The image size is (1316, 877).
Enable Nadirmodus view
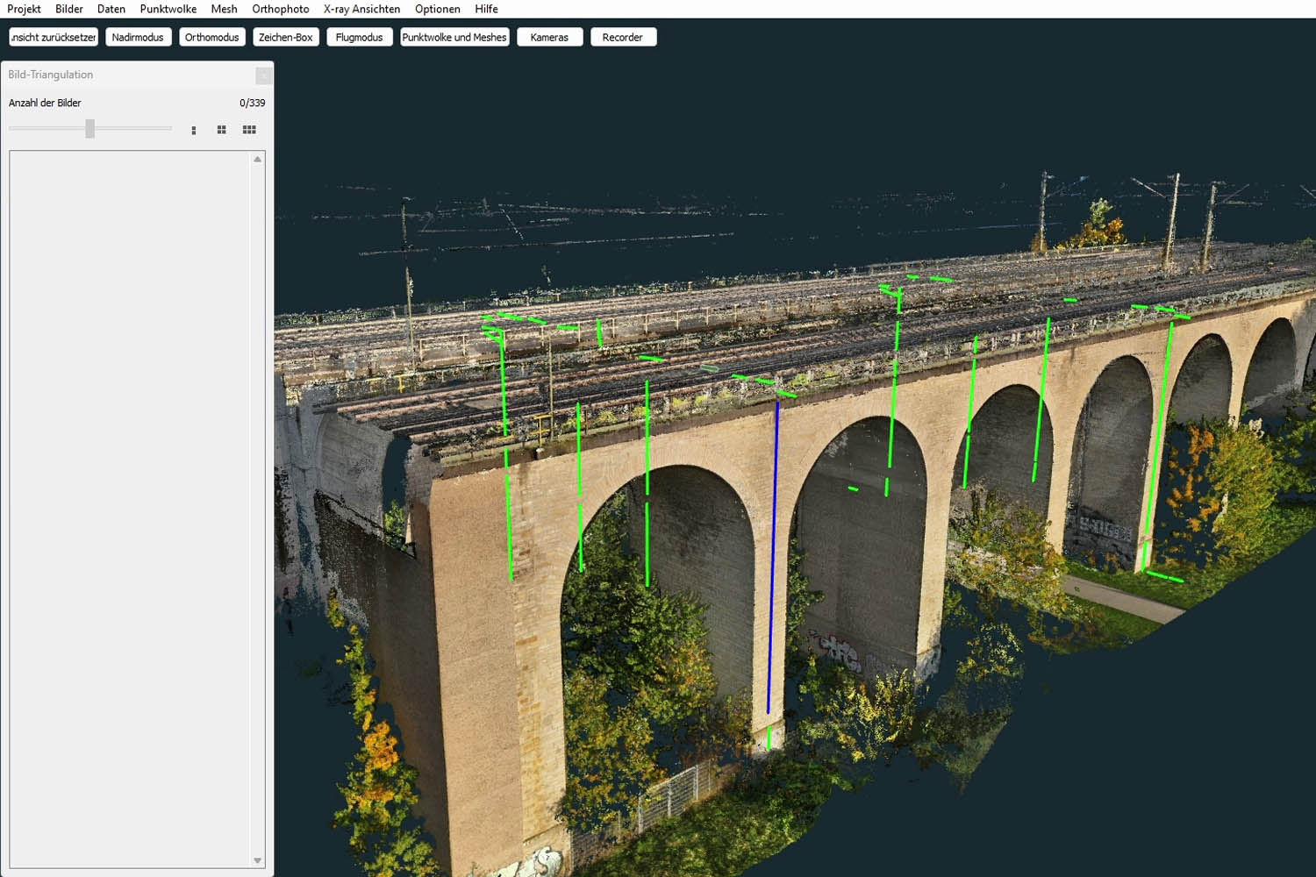[138, 37]
